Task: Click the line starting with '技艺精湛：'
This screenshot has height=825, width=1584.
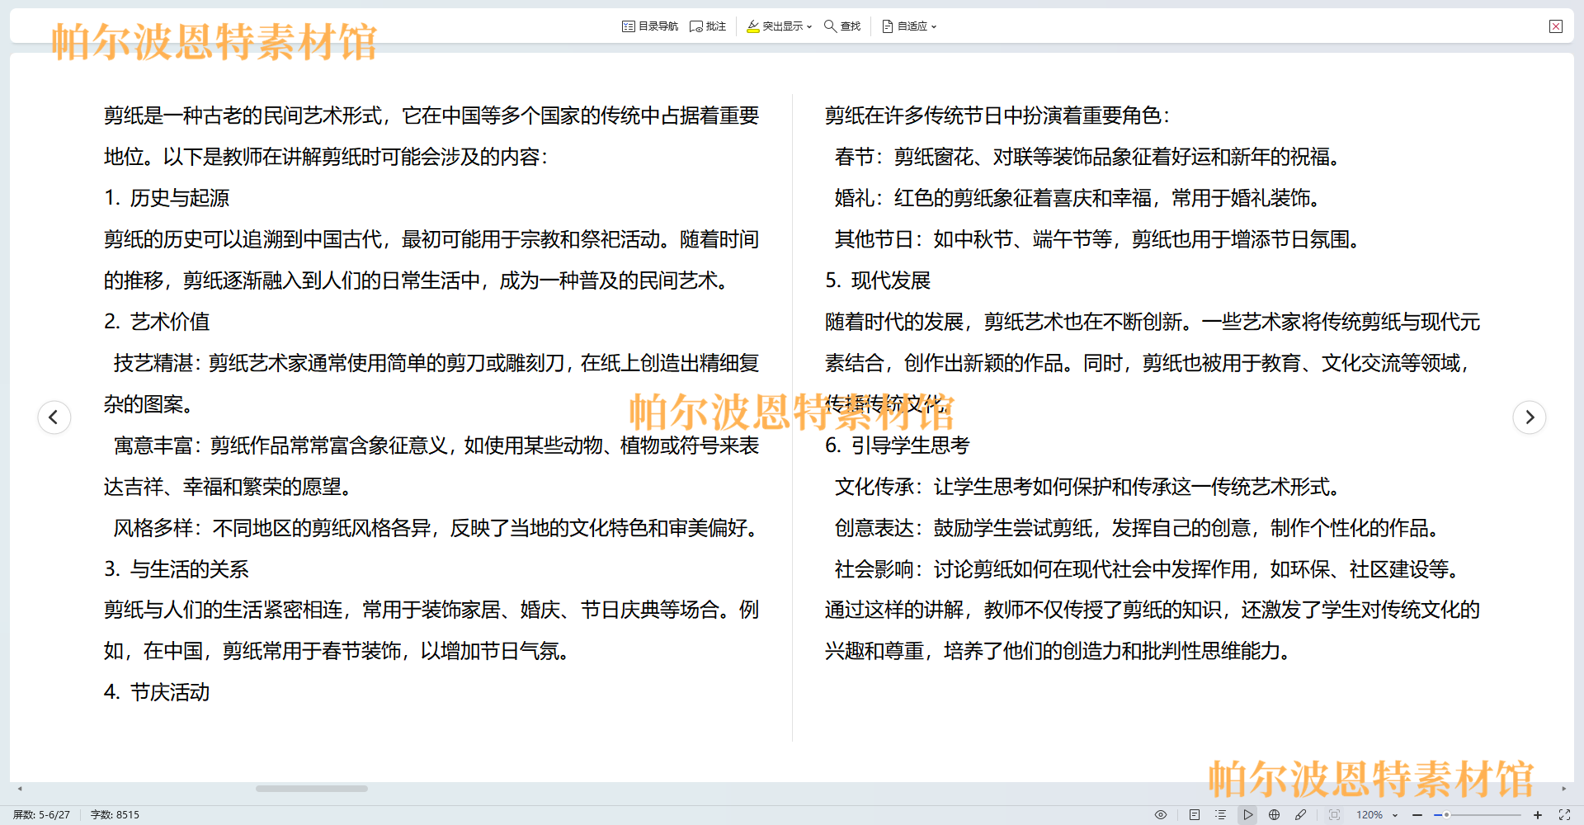Action: (436, 363)
